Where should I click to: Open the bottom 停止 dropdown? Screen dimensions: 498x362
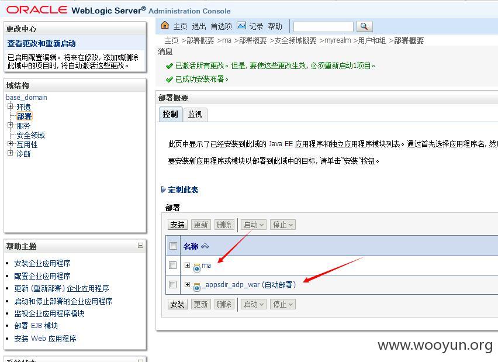282,304
